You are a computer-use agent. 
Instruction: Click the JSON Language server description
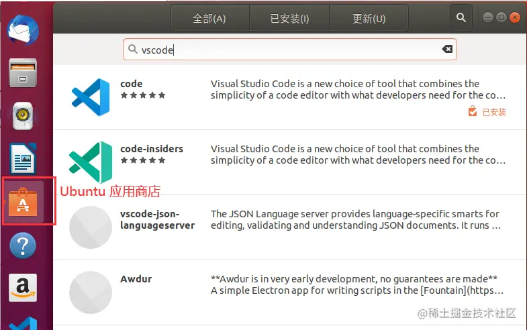pyautogui.click(x=356, y=219)
